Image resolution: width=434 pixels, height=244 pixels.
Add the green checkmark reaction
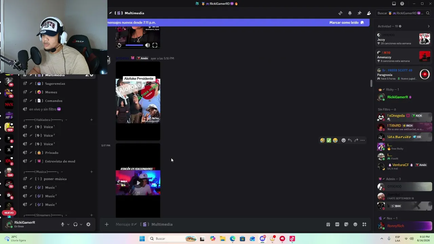pyautogui.click(x=329, y=140)
